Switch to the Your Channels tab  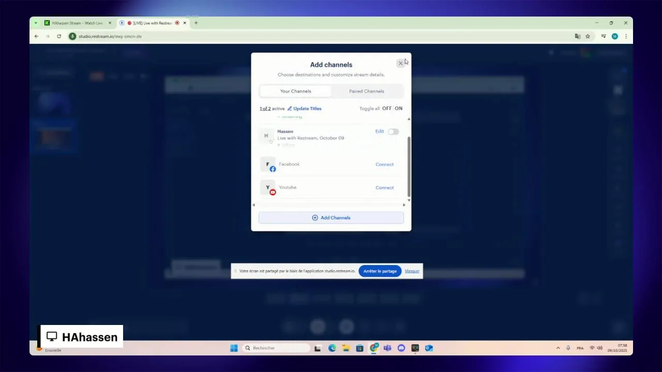click(295, 91)
